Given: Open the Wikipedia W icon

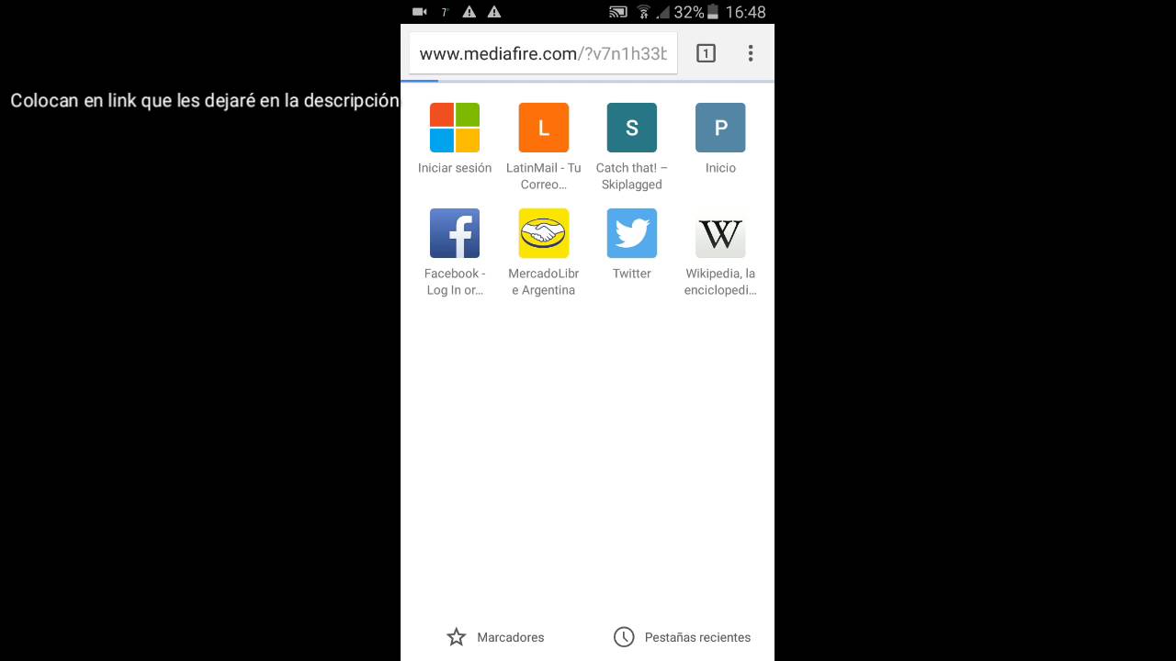Looking at the screenshot, I should tap(720, 233).
